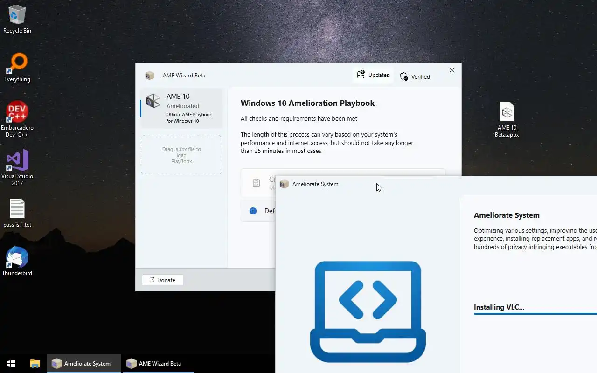Click the Ameliorate System window title icon
This screenshot has width=597, height=373.
pyautogui.click(x=284, y=184)
